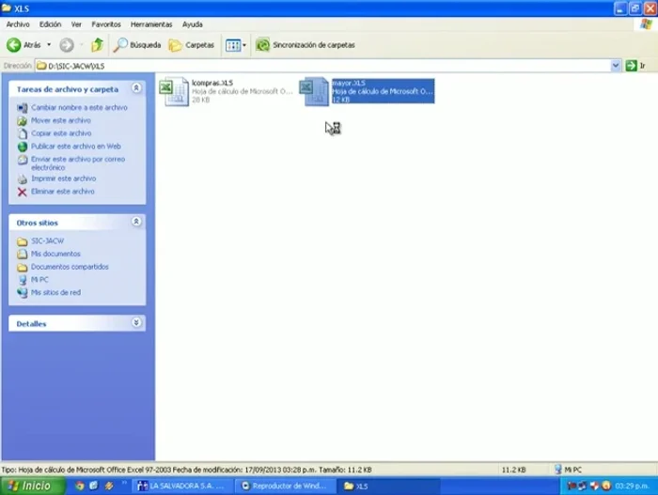
Task: Click the red X delete icon
Action: tap(23, 193)
